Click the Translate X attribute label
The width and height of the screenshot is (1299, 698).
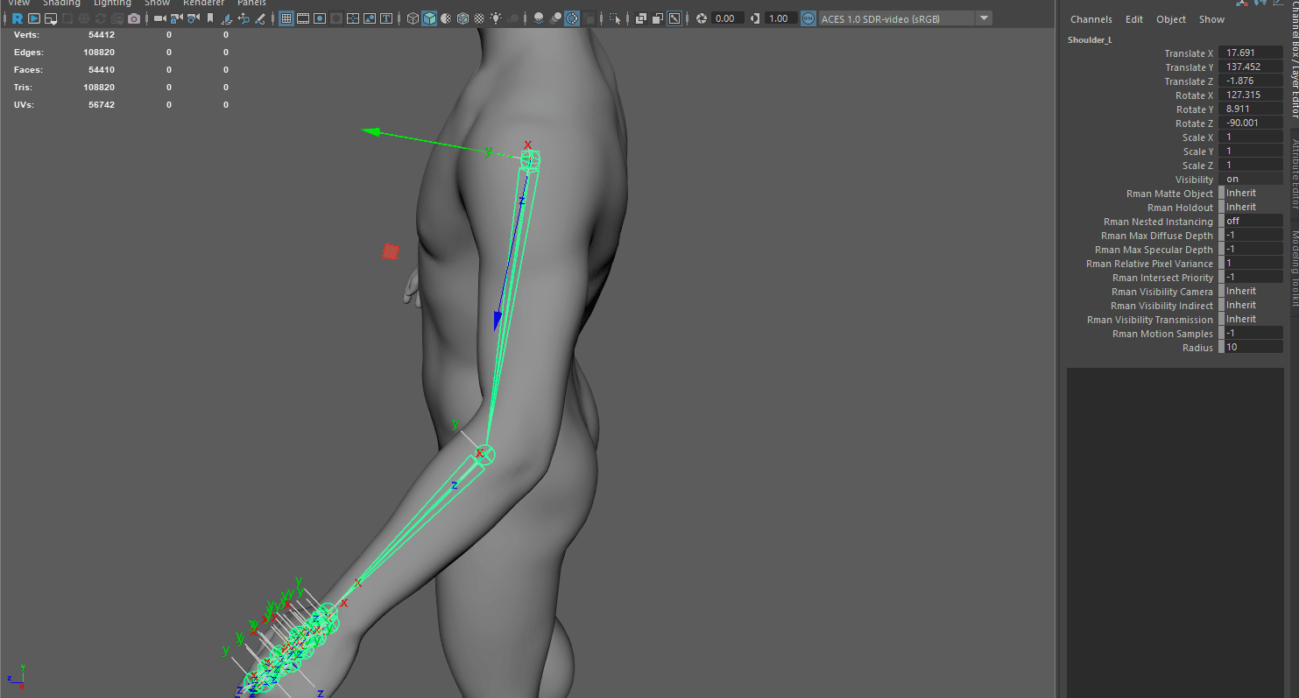[1189, 53]
